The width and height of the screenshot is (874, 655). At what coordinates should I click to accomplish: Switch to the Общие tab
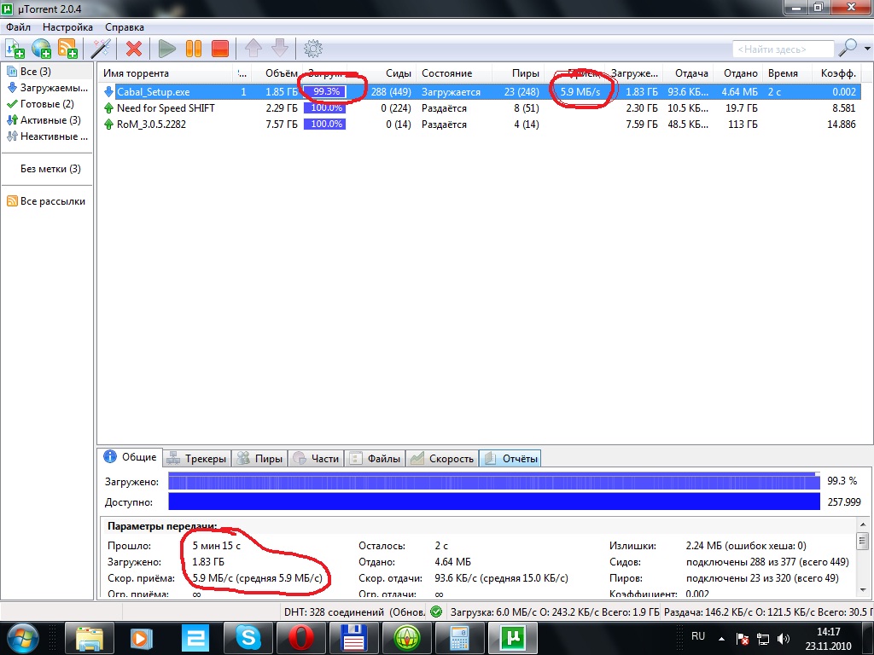point(131,457)
